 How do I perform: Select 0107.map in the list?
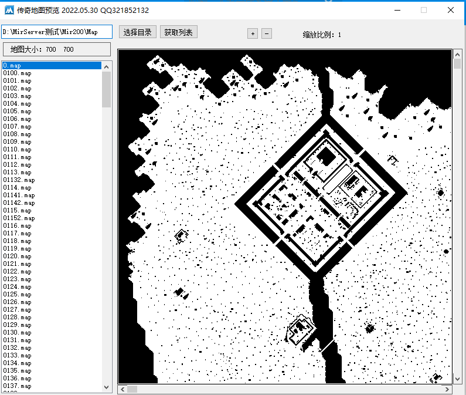pos(52,127)
